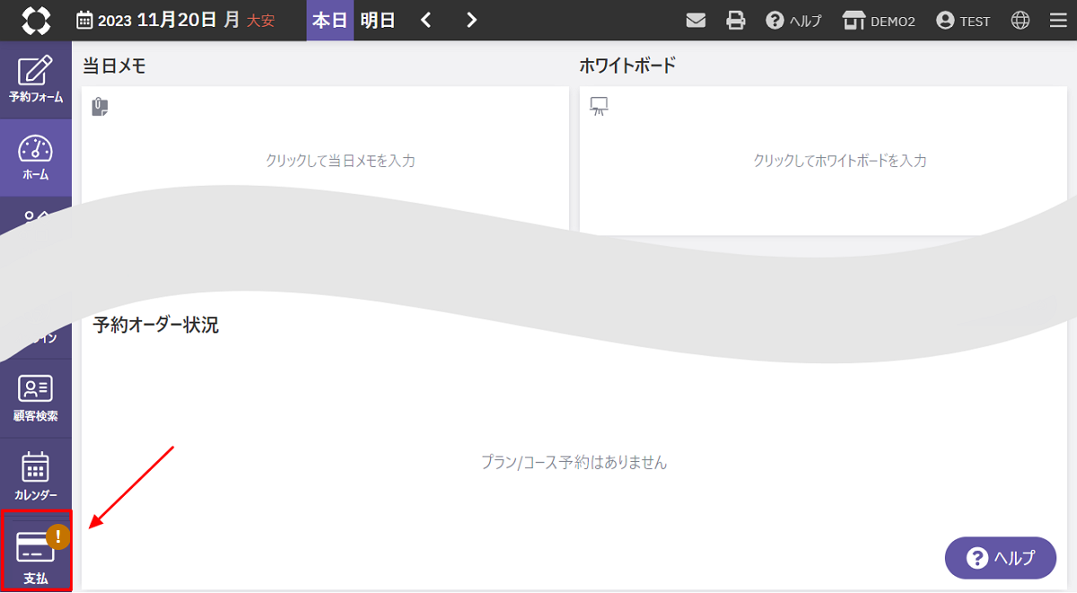Click the purple floating ヘルプ button
This screenshot has width=1077, height=593.
1000,558
